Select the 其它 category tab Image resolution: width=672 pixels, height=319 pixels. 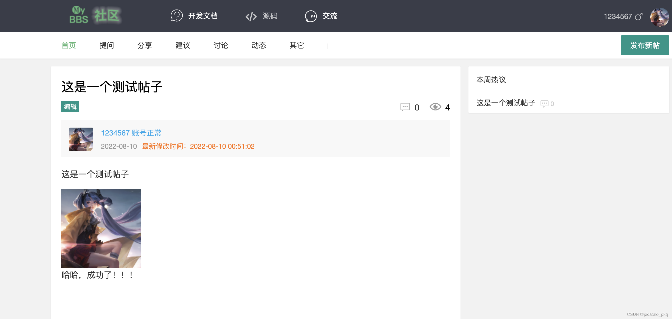click(x=297, y=45)
